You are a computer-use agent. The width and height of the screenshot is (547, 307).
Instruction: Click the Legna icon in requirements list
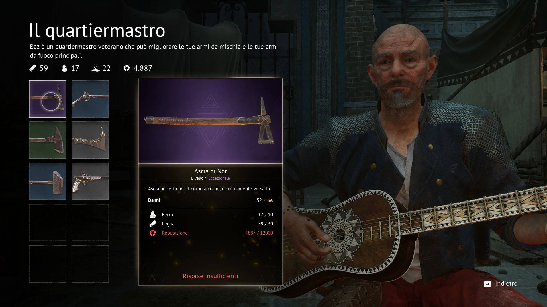153,224
